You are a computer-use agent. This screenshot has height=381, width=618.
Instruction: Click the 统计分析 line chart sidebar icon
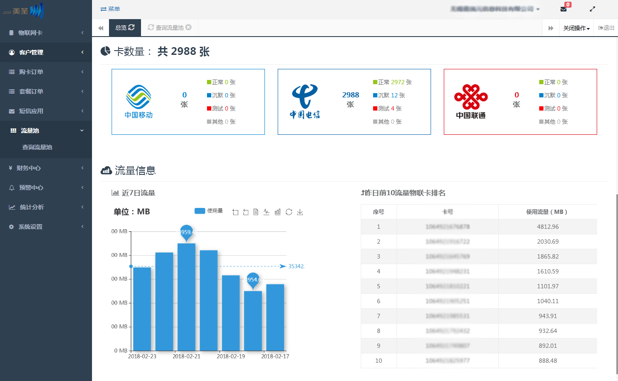(12, 207)
